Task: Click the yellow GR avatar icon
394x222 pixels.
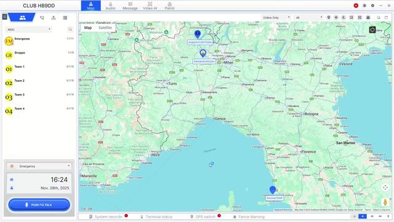Action: pos(9,55)
